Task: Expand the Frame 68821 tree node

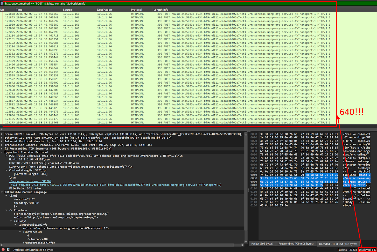Action: [x=2, y=134]
